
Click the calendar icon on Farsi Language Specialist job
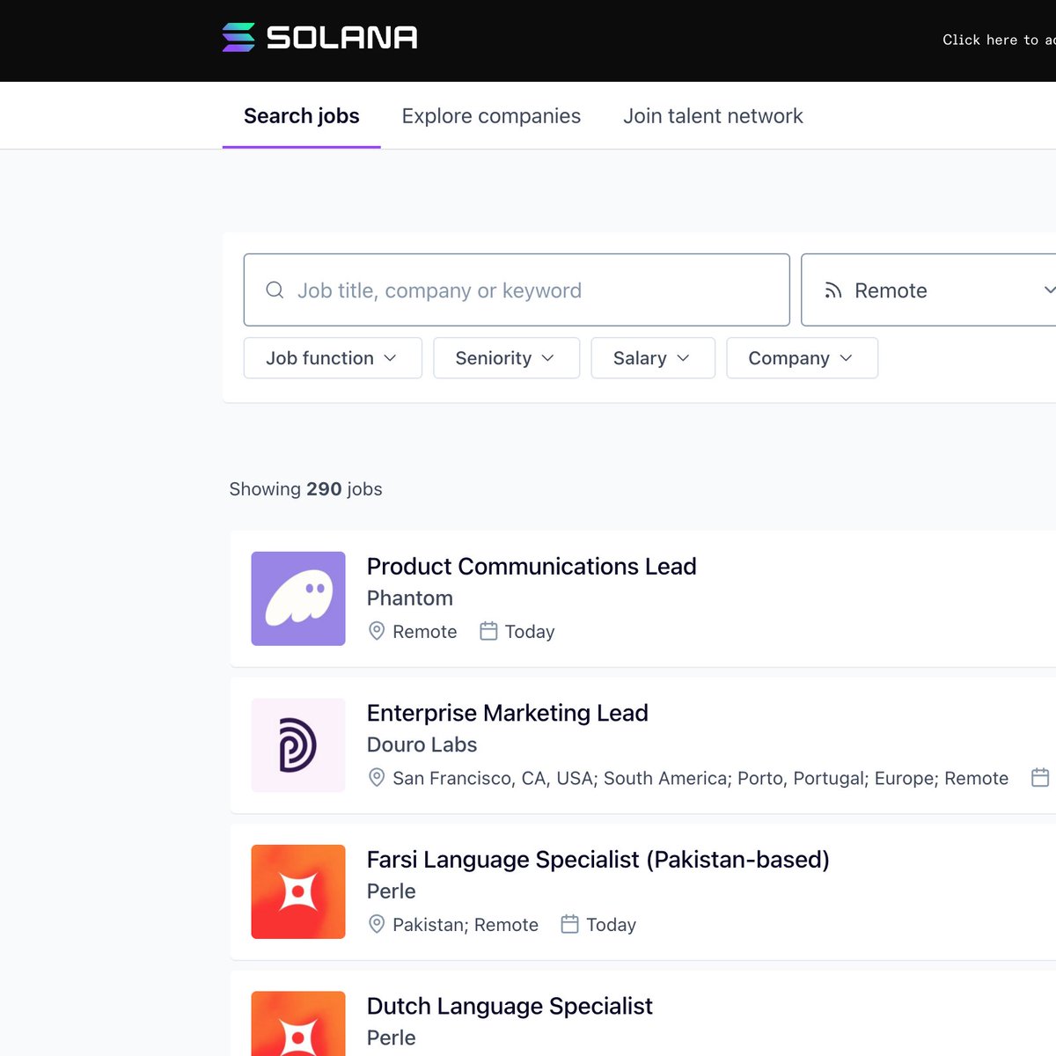coord(570,924)
